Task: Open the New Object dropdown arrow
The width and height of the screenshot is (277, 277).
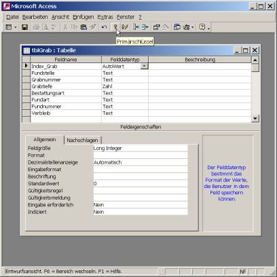Action: [193, 27]
